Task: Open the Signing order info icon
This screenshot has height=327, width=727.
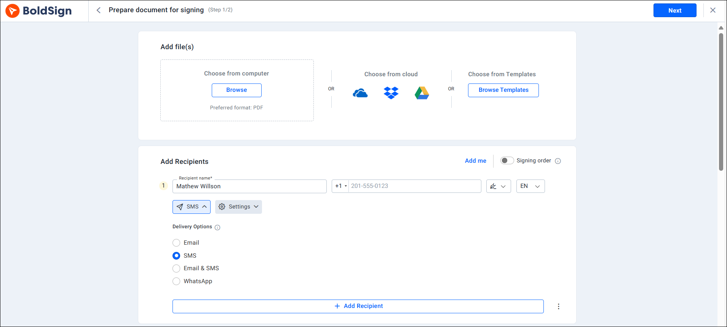Action: click(x=558, y=161)
